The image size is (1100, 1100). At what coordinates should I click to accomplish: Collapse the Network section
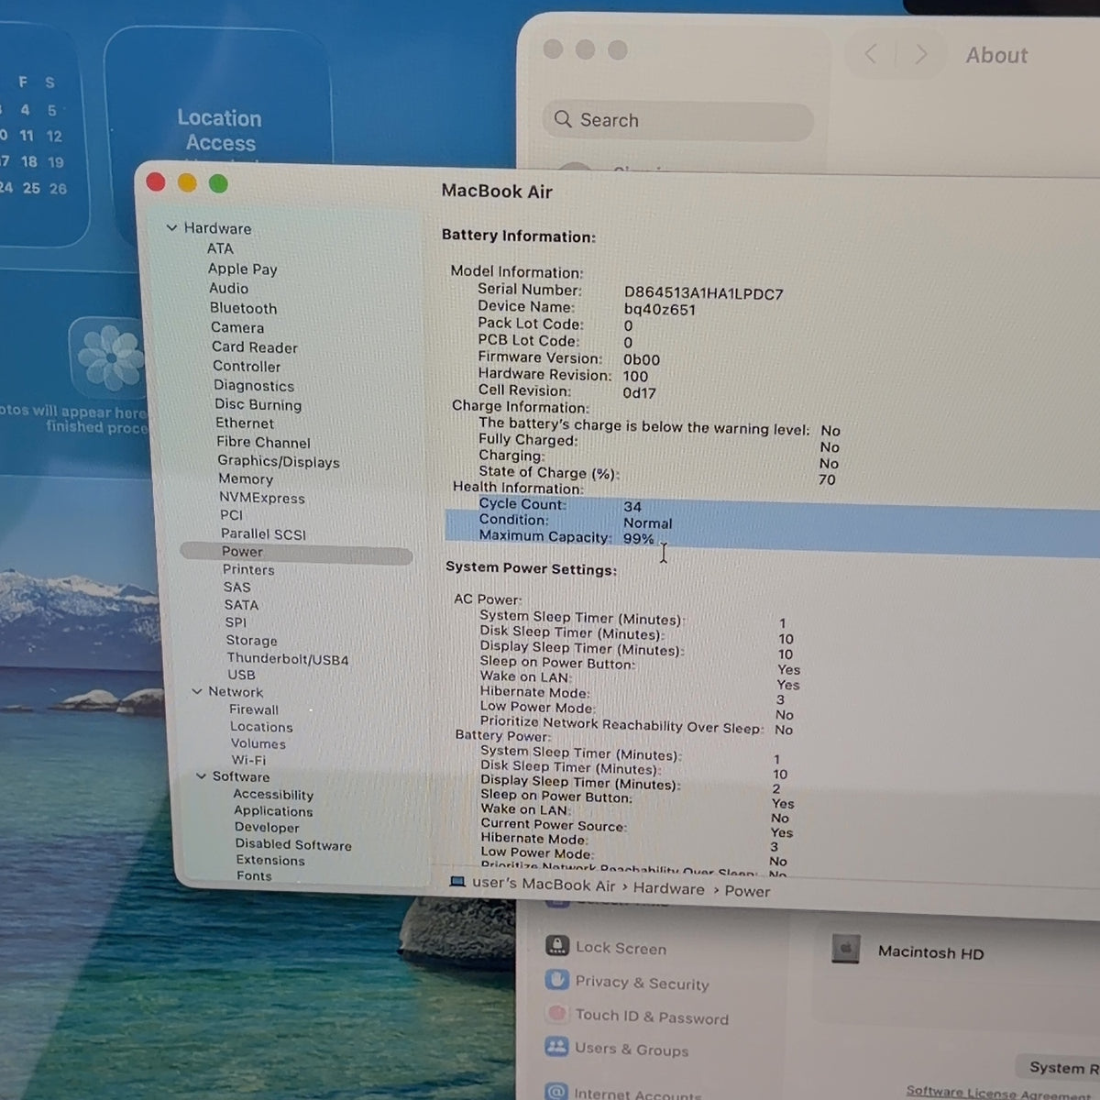(197, 691)
